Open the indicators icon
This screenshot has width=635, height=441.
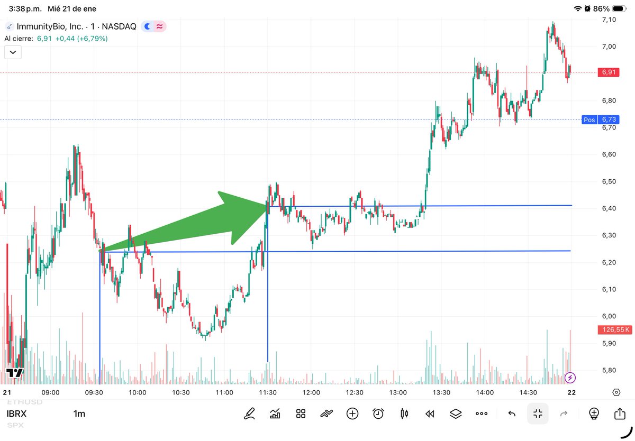(326, 414)
